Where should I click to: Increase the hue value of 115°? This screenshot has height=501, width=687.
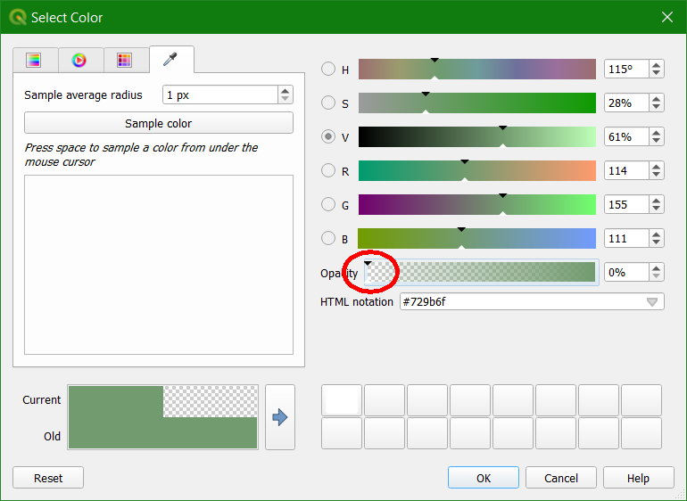click(656, 65)
